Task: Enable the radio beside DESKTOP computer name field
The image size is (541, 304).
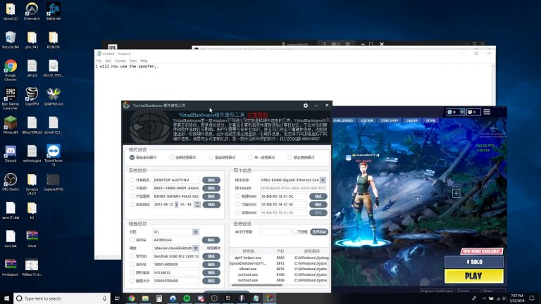Action: 132,180
